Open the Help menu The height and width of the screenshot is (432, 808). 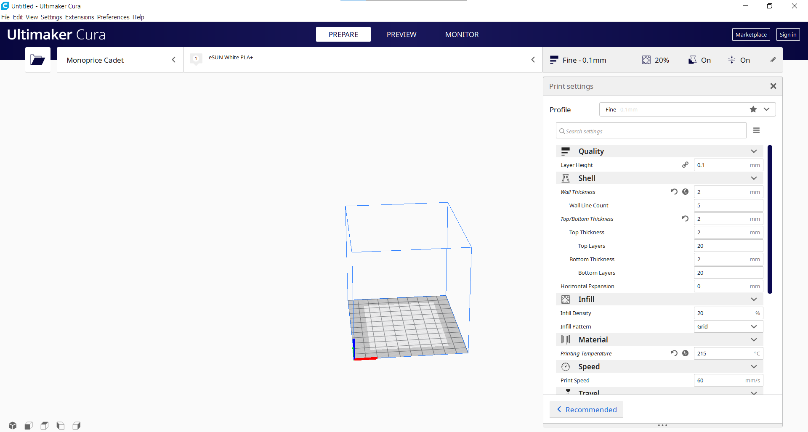138,17
